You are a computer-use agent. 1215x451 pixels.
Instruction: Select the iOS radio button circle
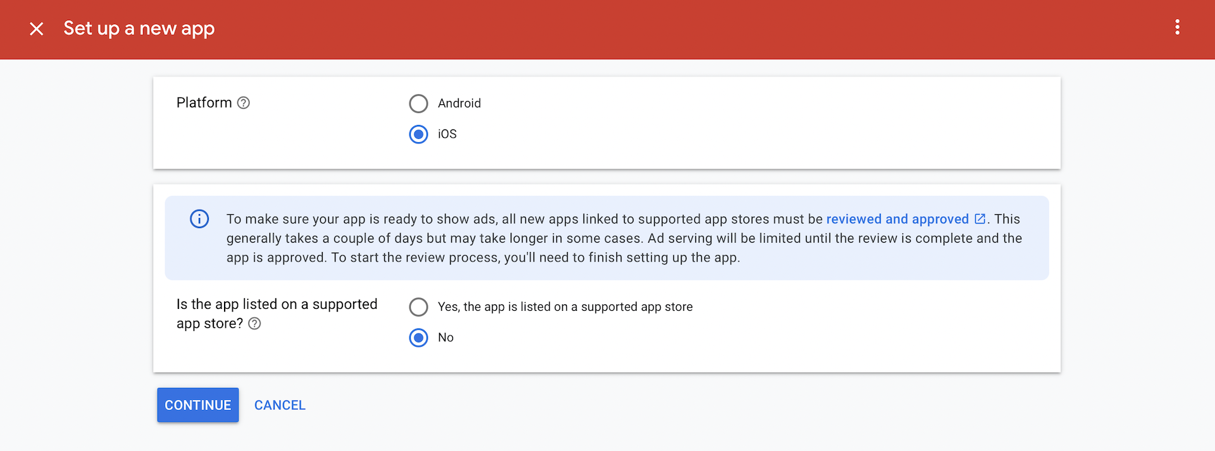[418, 135]
